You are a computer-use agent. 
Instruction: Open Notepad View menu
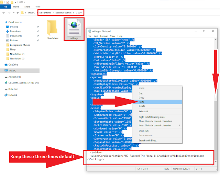pos(112,36)
